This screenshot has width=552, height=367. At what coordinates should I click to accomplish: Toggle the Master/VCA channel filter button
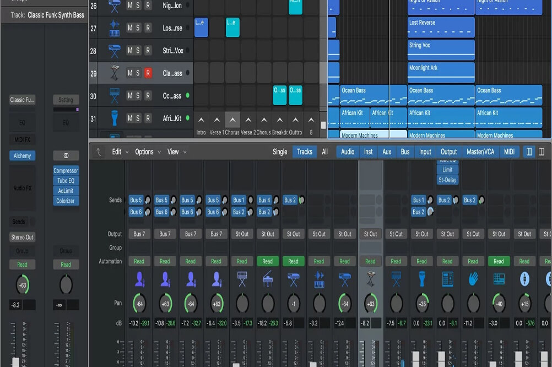(x=480, y=152)
